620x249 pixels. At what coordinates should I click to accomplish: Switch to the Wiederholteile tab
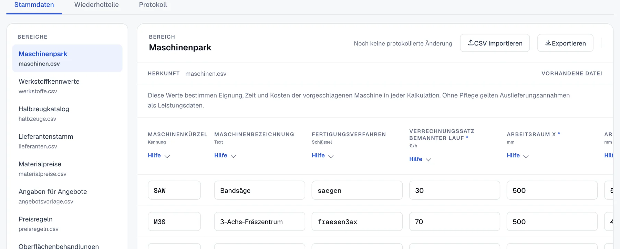pyautogui.click(x=96, y=5)
